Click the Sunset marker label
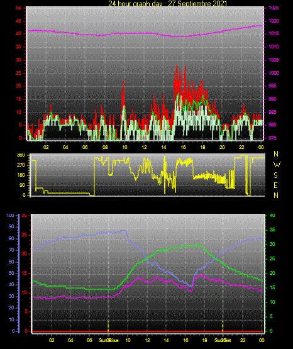293x349 pixels. (x=223, y=340)
